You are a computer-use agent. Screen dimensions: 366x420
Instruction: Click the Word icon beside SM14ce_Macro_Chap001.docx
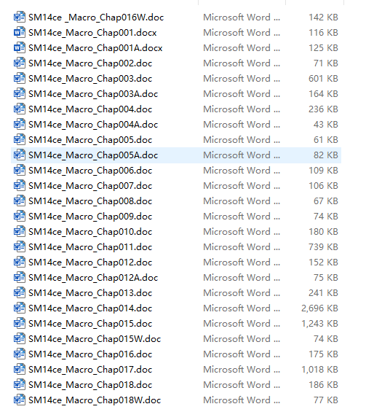(x=20, y=32)
